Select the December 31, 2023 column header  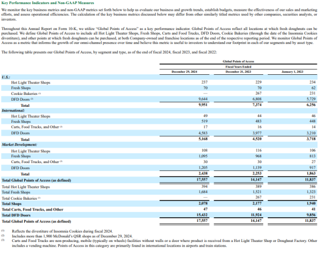[238, 72]
